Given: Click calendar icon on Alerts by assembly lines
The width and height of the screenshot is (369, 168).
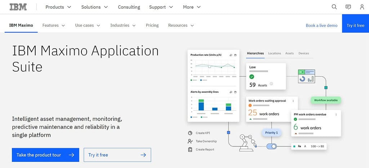Looking at the screenshot, I should [x=235, y=92].
